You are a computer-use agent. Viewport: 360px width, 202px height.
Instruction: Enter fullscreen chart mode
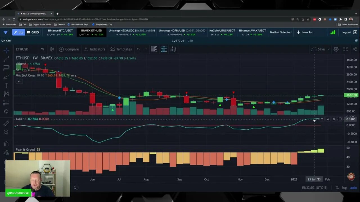coord(346,49)
